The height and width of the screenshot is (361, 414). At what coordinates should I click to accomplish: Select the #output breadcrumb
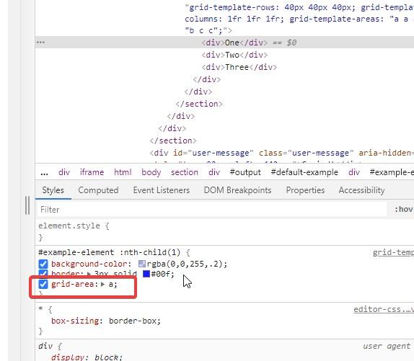tap(245, 172)
